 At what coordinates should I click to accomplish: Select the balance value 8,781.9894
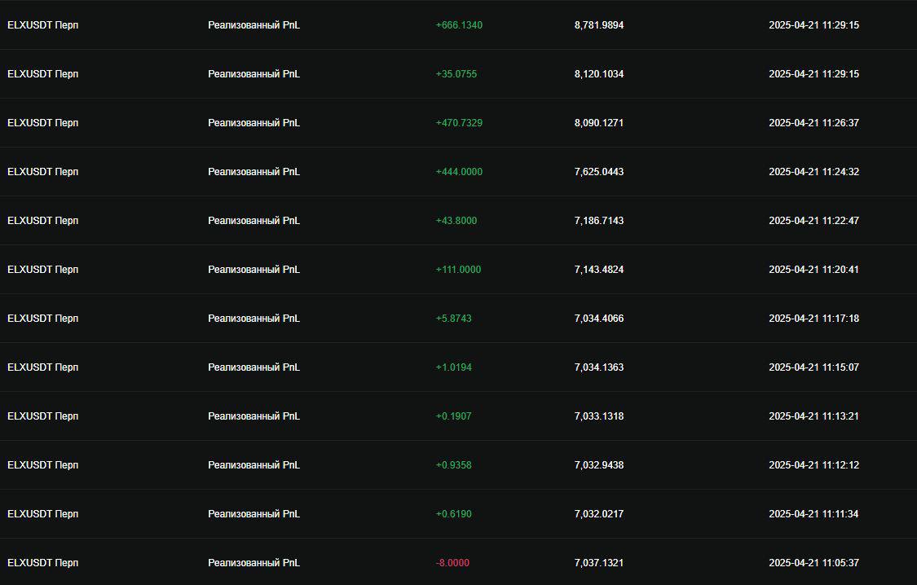coord(599,25)
